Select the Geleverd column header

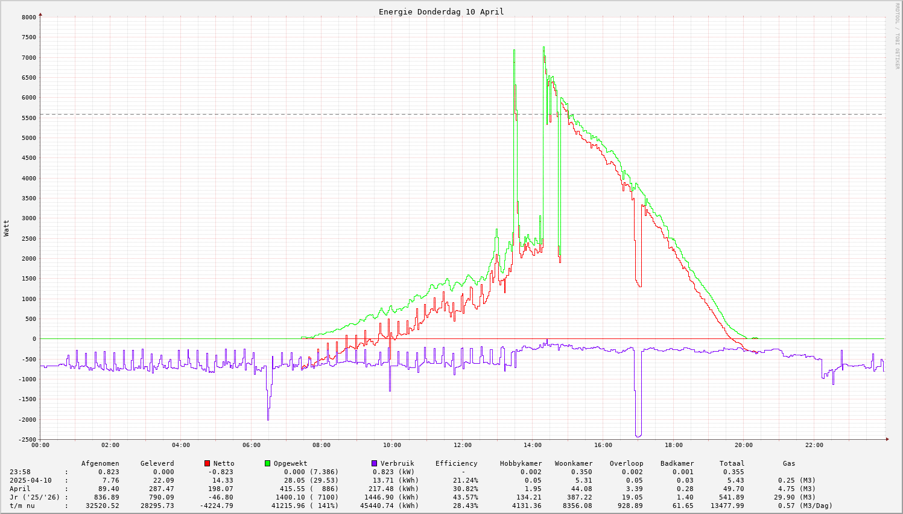(x=157, y=463)
